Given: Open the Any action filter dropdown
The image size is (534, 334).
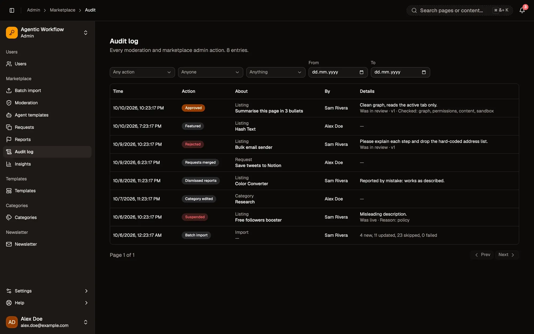Looking at the screenshot, I should (x=142, y=72).
